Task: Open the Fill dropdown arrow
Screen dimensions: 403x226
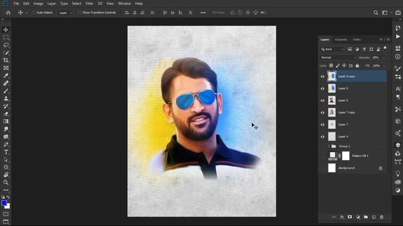Action: pyautogui.click(x=384, y=66)
